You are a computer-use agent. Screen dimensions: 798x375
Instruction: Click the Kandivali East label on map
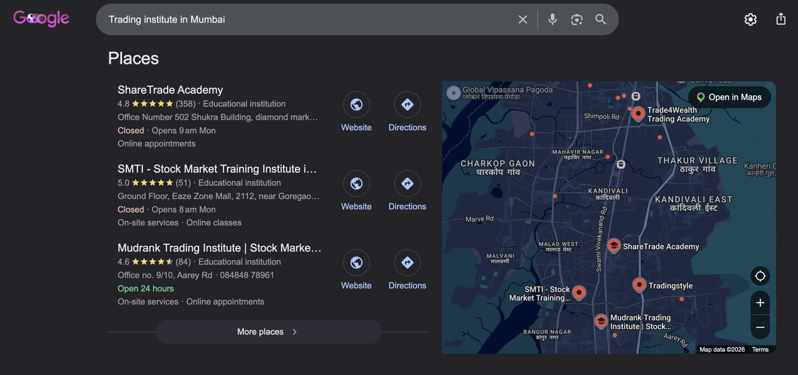pos(694,203)
